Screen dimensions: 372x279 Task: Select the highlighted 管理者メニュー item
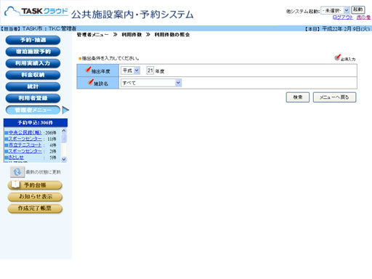33,110
